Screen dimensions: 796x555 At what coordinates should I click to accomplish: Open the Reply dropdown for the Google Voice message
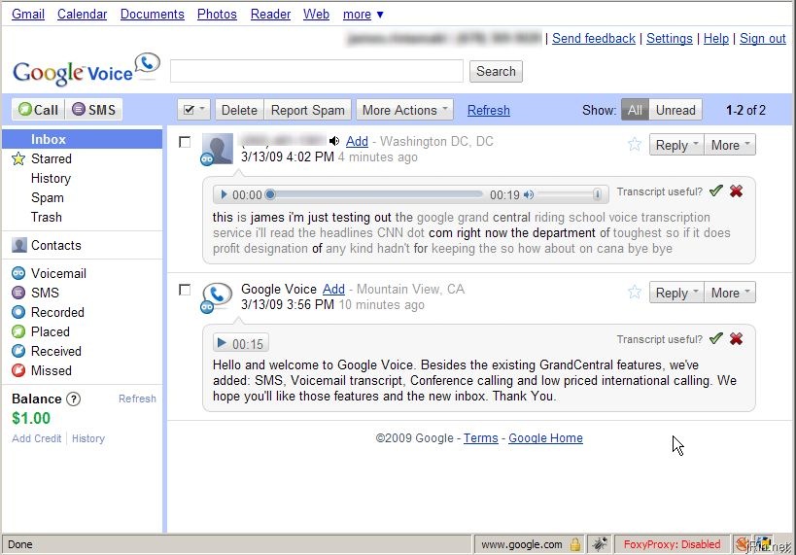[676, 293]
